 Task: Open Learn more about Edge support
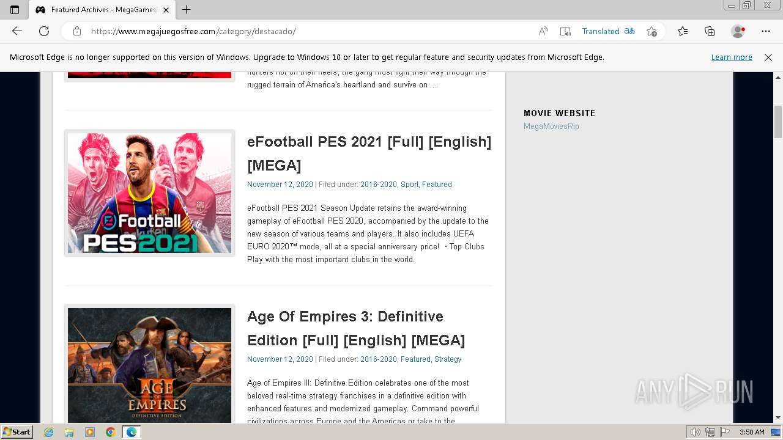(x=732, y=57)
